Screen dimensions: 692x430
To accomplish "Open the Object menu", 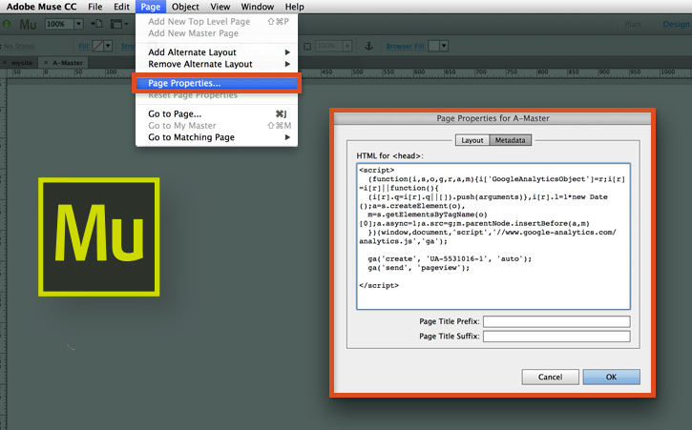I will click(185, 7).
